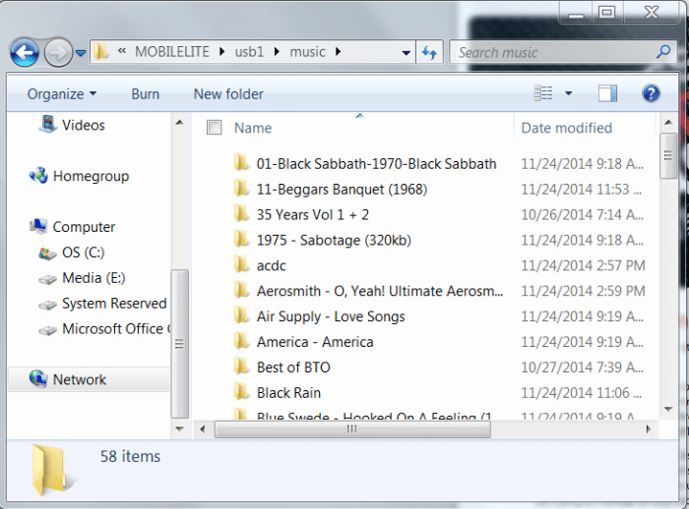The image size is (689, 509).
Task: Open Media (E:) drive
Action: pos(82,278)
